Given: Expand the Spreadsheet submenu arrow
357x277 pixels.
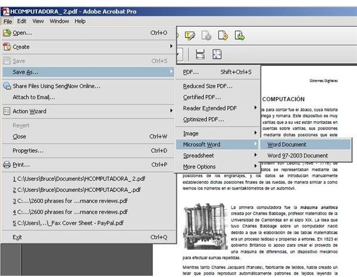Looking at the screenshot, I should point(255,155).
